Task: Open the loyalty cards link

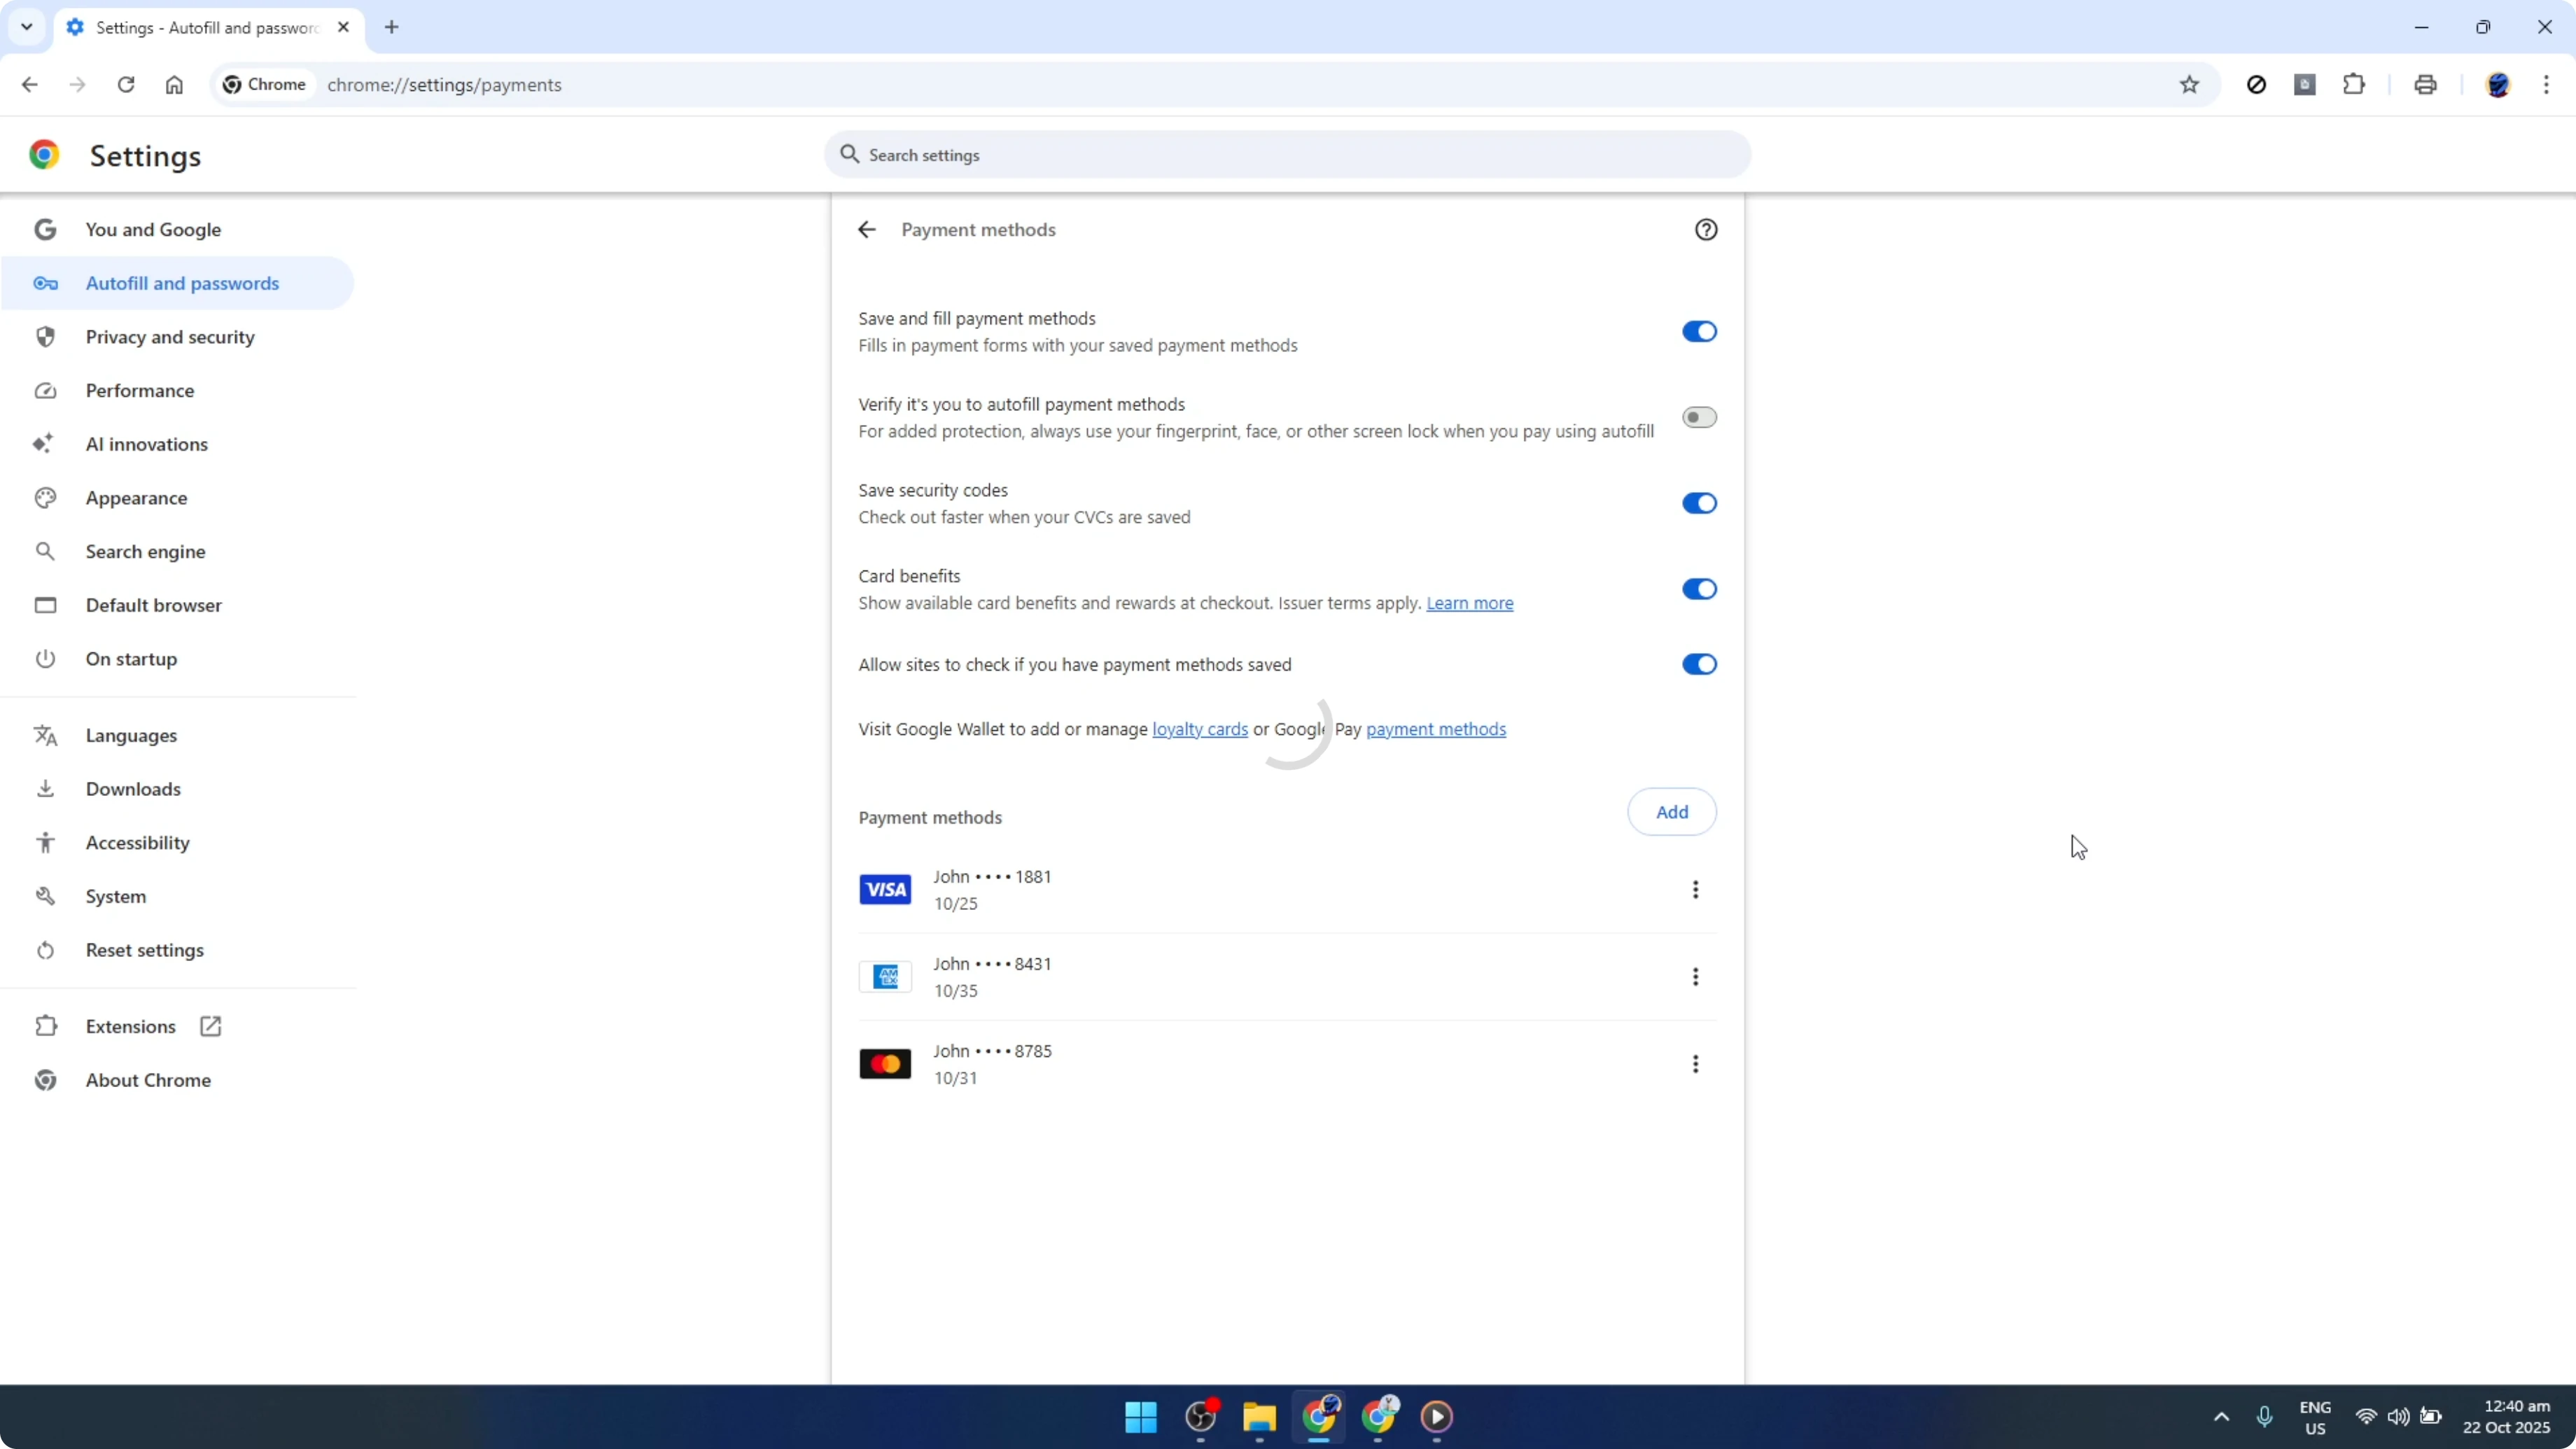Action: (x=1199, y=729)
